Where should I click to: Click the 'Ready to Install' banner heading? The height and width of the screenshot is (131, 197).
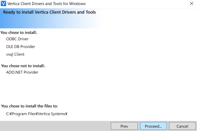pyautogui.click(x=49, y=12)
